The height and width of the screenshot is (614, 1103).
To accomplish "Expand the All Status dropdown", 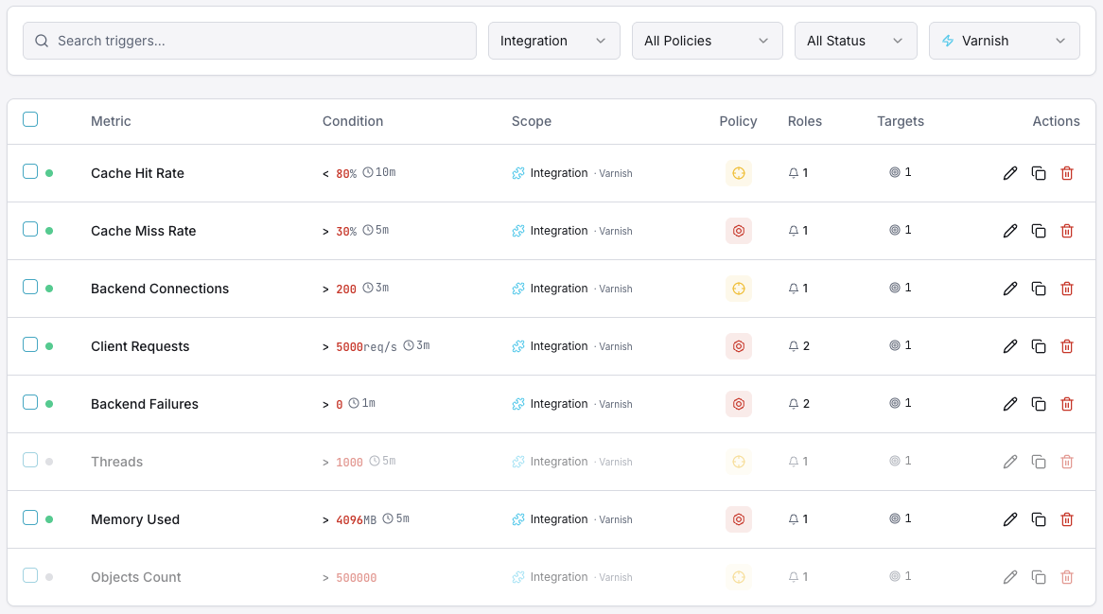I will [855, 40].
